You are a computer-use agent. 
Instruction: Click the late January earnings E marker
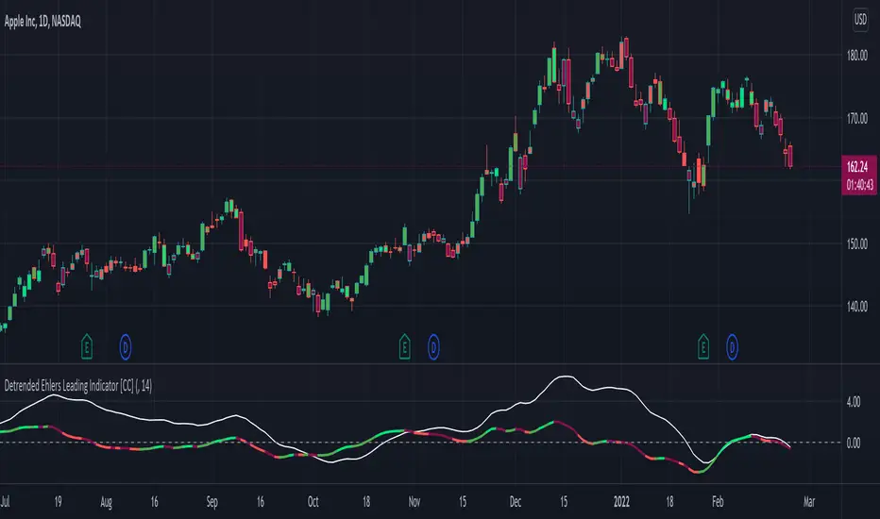[x=703, y=346]
